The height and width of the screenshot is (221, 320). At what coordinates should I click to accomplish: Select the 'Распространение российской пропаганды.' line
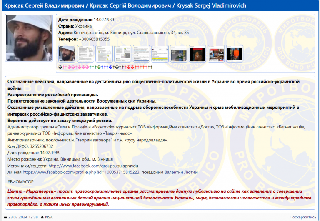pyautogui.click(x=52, y=95)
